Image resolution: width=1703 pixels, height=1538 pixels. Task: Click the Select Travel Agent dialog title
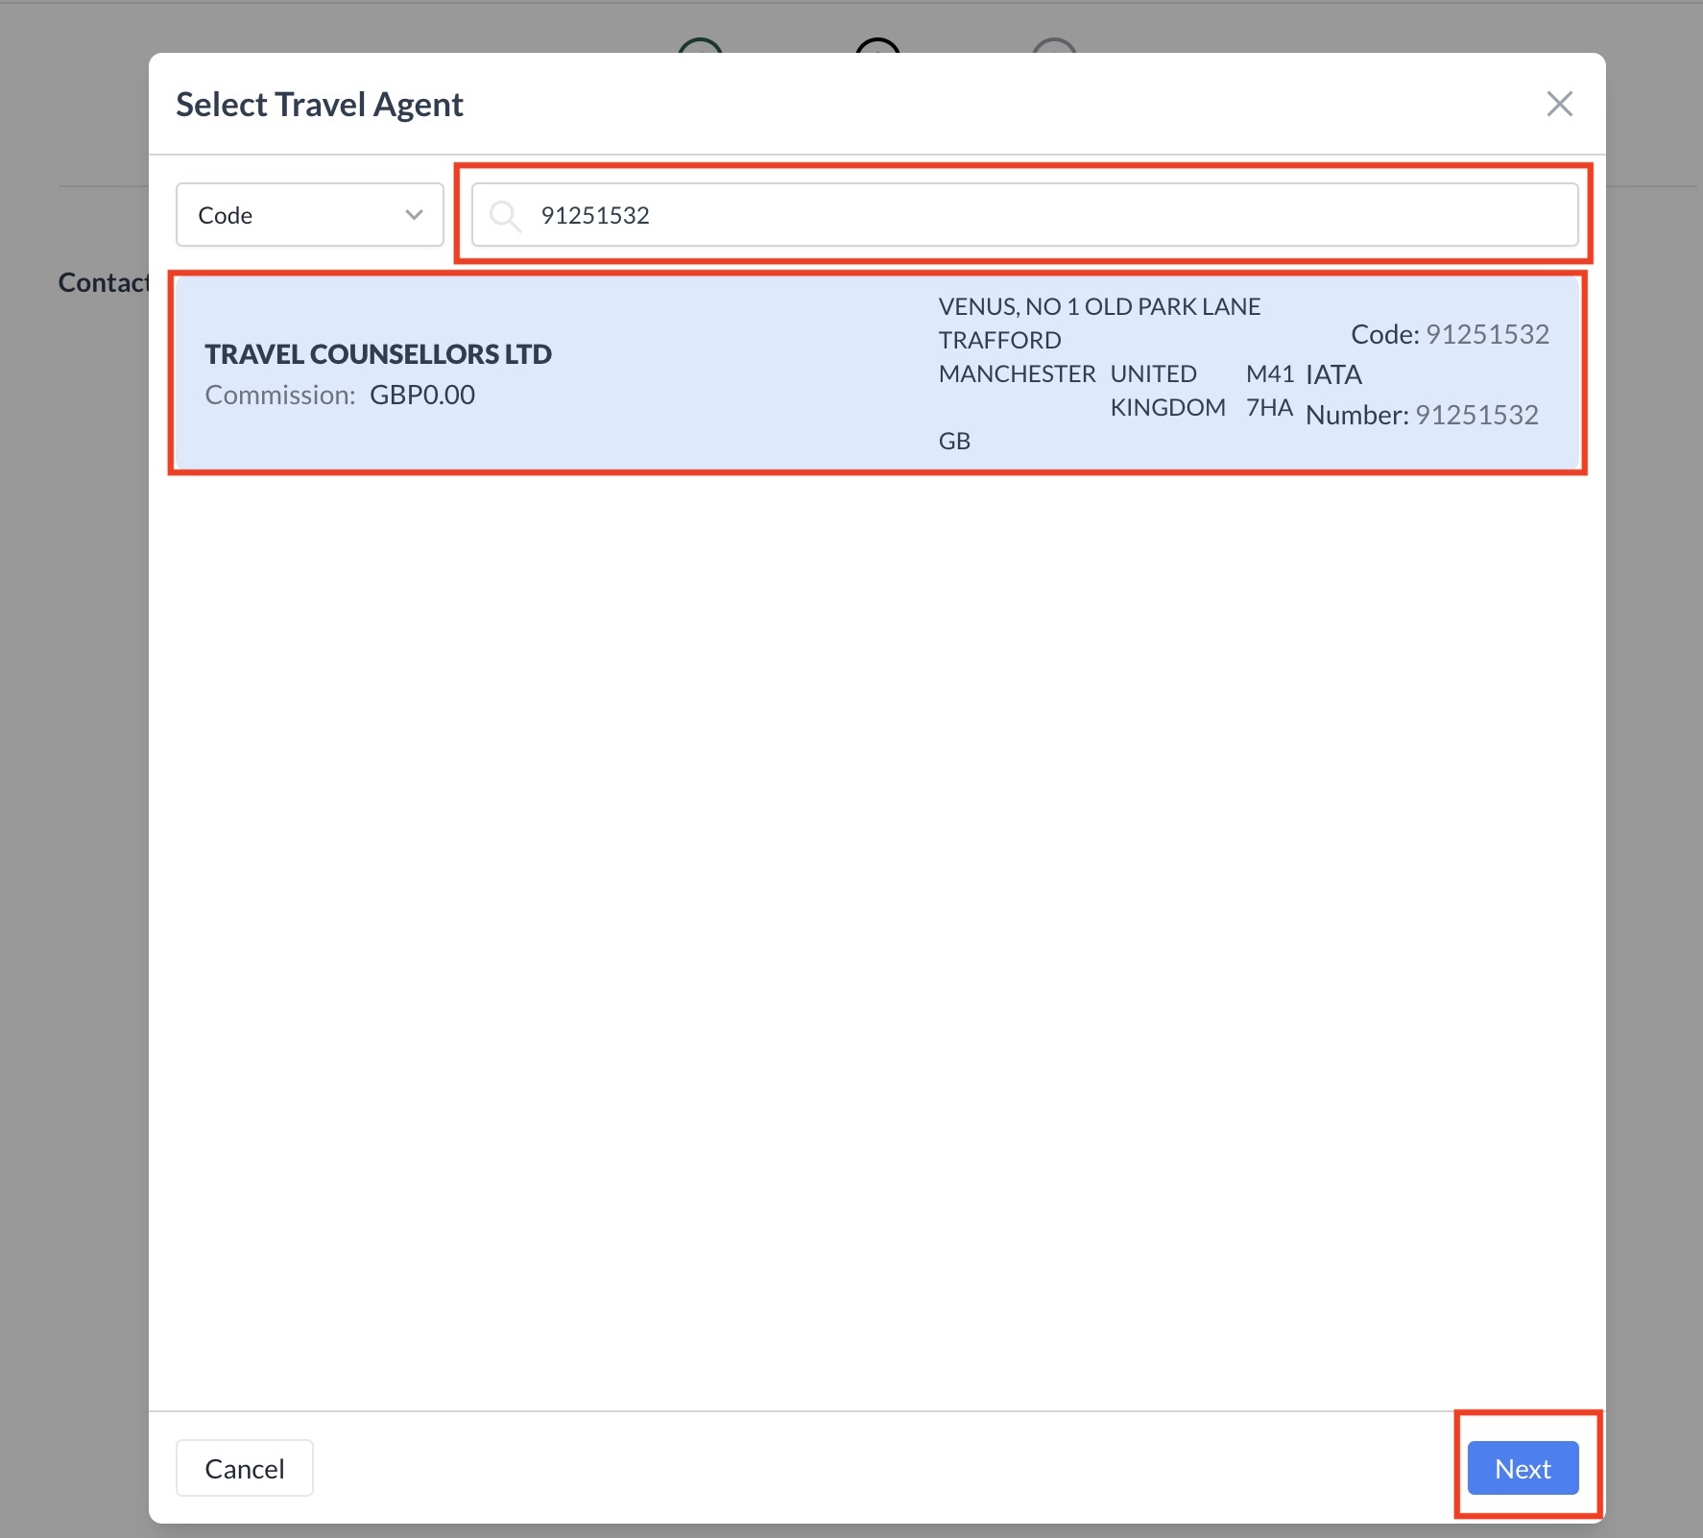[x=320, y=105]
